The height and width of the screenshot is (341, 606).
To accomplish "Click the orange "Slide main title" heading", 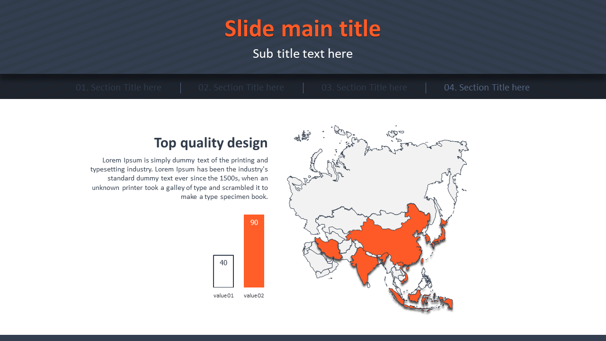I will [303, 29].
